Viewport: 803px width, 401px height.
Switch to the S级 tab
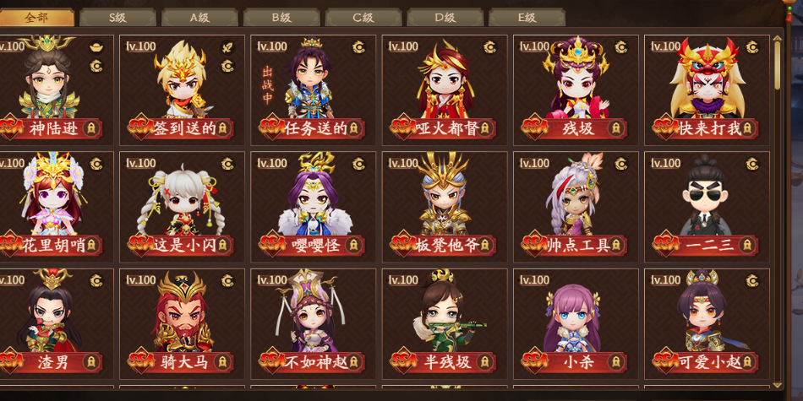pos(117,18)
